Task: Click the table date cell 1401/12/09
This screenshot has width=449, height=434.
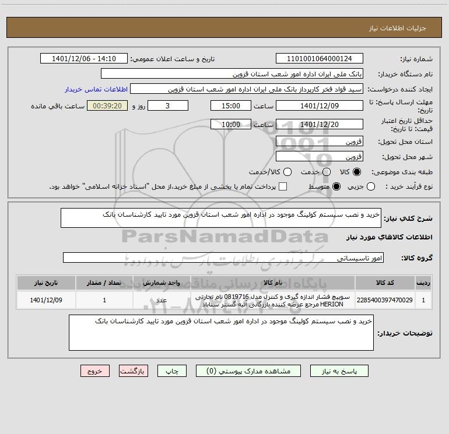Action: 46,300
